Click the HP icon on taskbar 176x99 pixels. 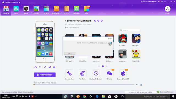tap(116, 97)
